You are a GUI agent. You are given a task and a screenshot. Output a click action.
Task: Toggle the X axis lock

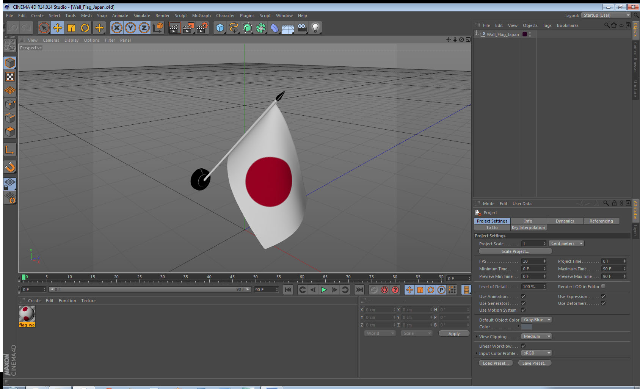pos(117,28)
